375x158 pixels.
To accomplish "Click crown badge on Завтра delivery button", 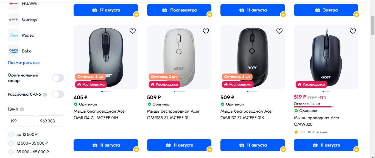I will pyautogui.click(x=356, y=14).
